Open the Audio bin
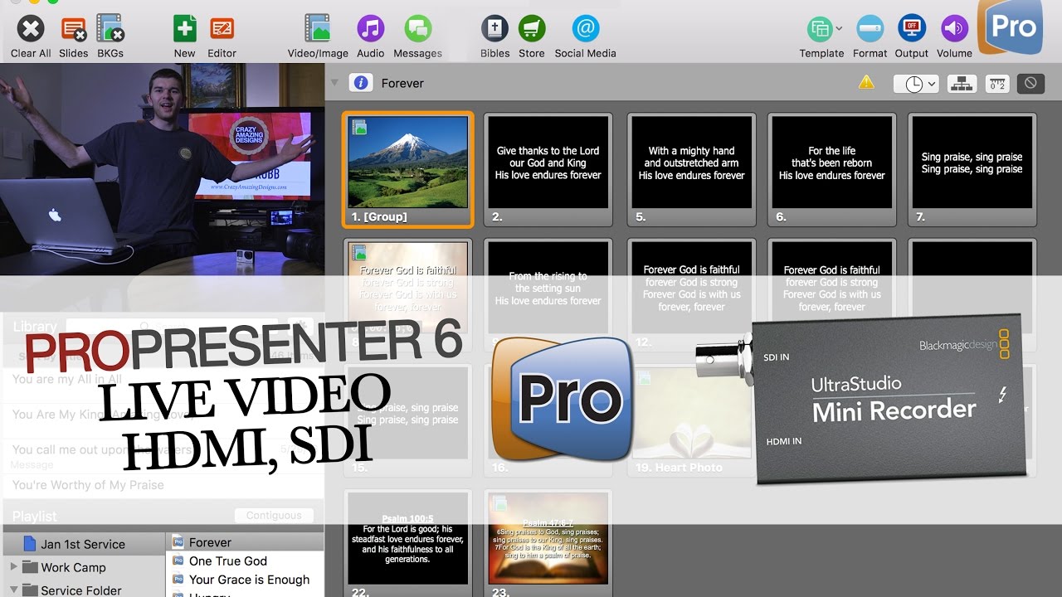Viewport: 1062px width, 597px height. 371,29
